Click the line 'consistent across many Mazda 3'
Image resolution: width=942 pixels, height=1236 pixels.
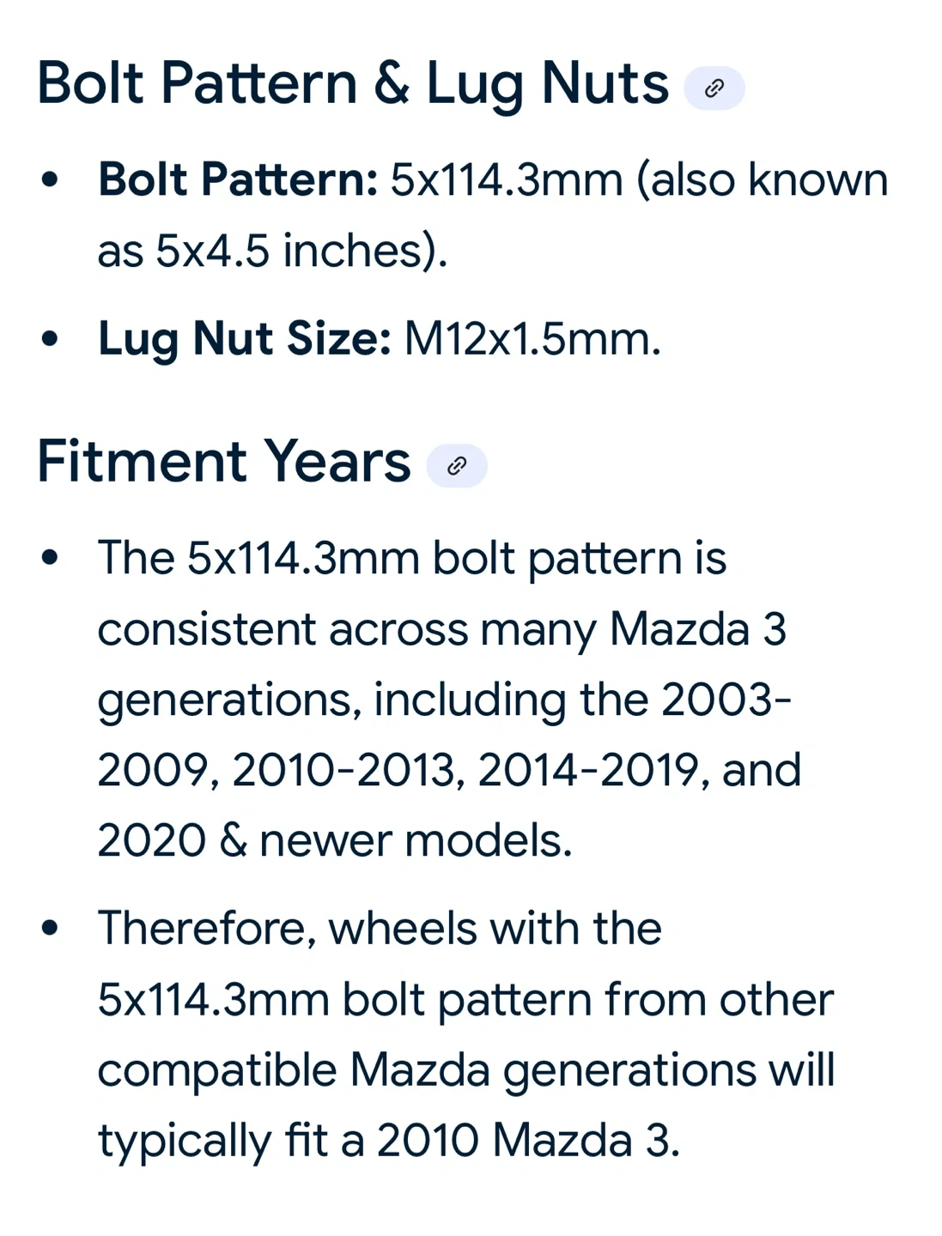tap(442, 629)
